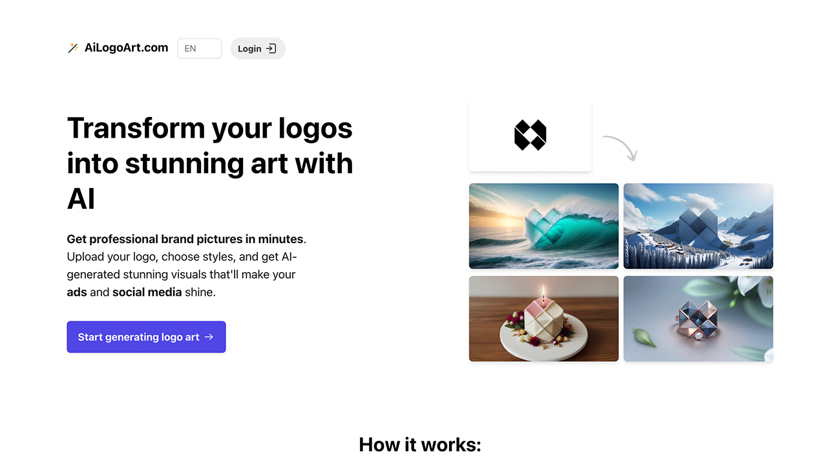Open the snowy mountain logo art thumbnail
840x466 pixels.
click(698, 226)
